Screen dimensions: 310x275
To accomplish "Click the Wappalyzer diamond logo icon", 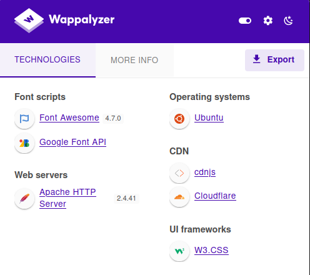I will coord(29,21).
